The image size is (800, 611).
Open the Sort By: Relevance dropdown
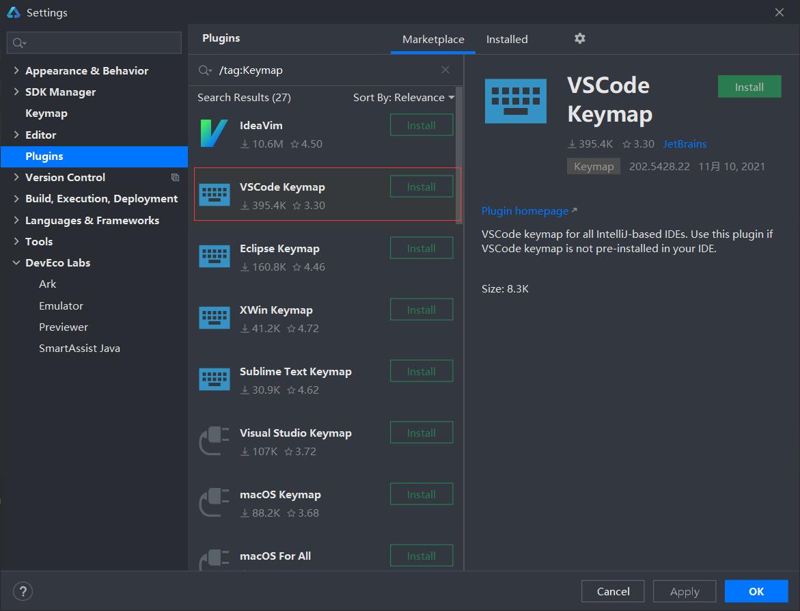pos(403,98)
